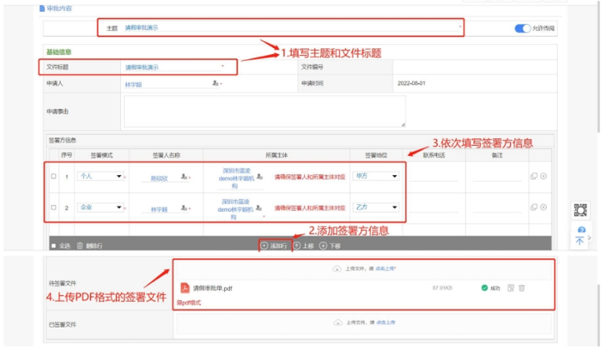Viewport: 601px width, 350px height.
Task: Click 上移 to move the row up
Action: click(x=301, y=245)
